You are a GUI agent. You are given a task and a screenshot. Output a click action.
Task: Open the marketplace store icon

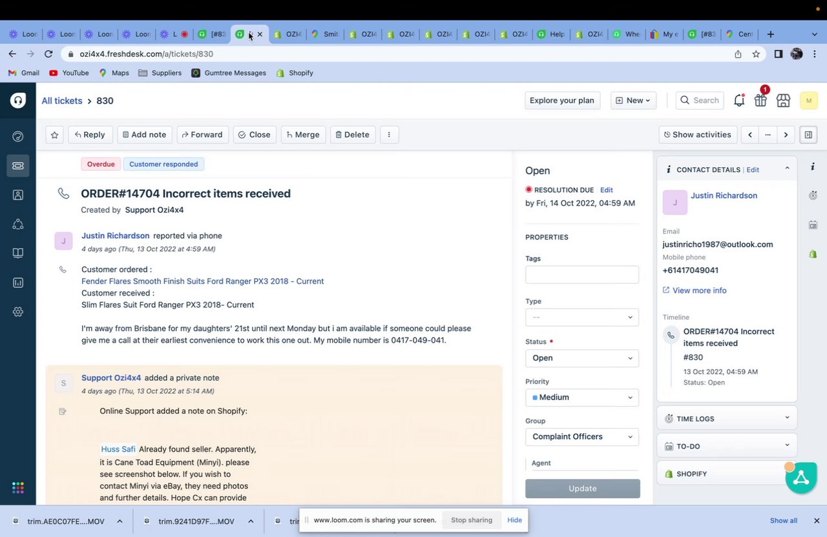(783, 100)
